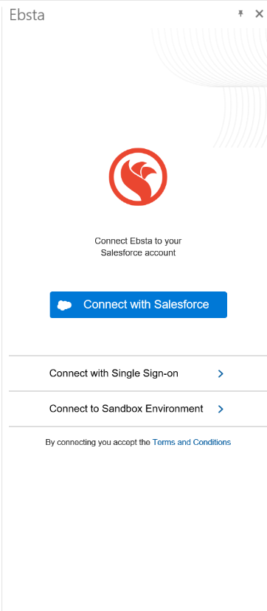
Task: Choose the Connect with Single Sign-on option
Action: 138,373
